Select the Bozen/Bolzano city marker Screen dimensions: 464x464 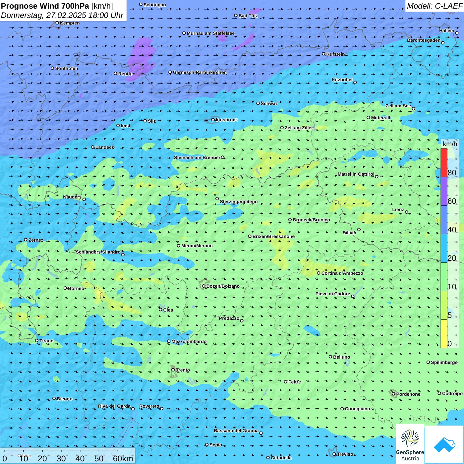(203, 286)
